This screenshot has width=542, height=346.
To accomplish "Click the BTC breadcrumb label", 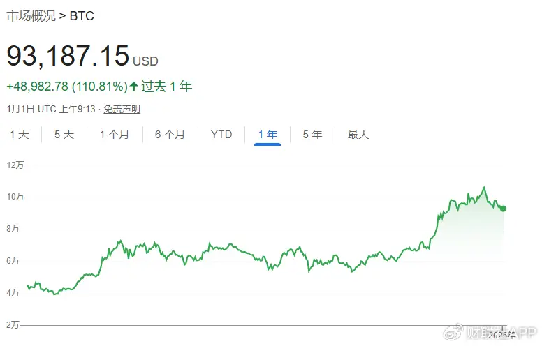I will click(82, 16).
